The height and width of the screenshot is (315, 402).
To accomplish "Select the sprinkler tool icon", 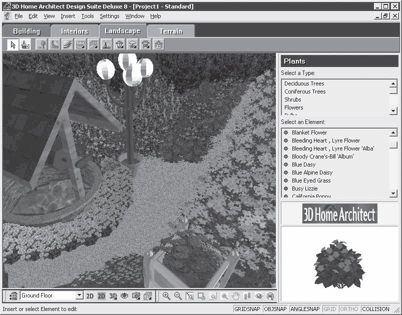I will pos(107,45).
